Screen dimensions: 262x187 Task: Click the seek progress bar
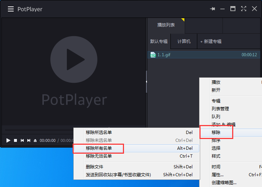point(39,130)
